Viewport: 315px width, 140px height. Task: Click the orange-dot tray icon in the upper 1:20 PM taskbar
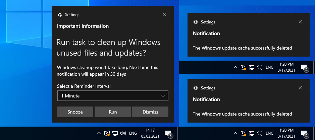tap(244, 67)
